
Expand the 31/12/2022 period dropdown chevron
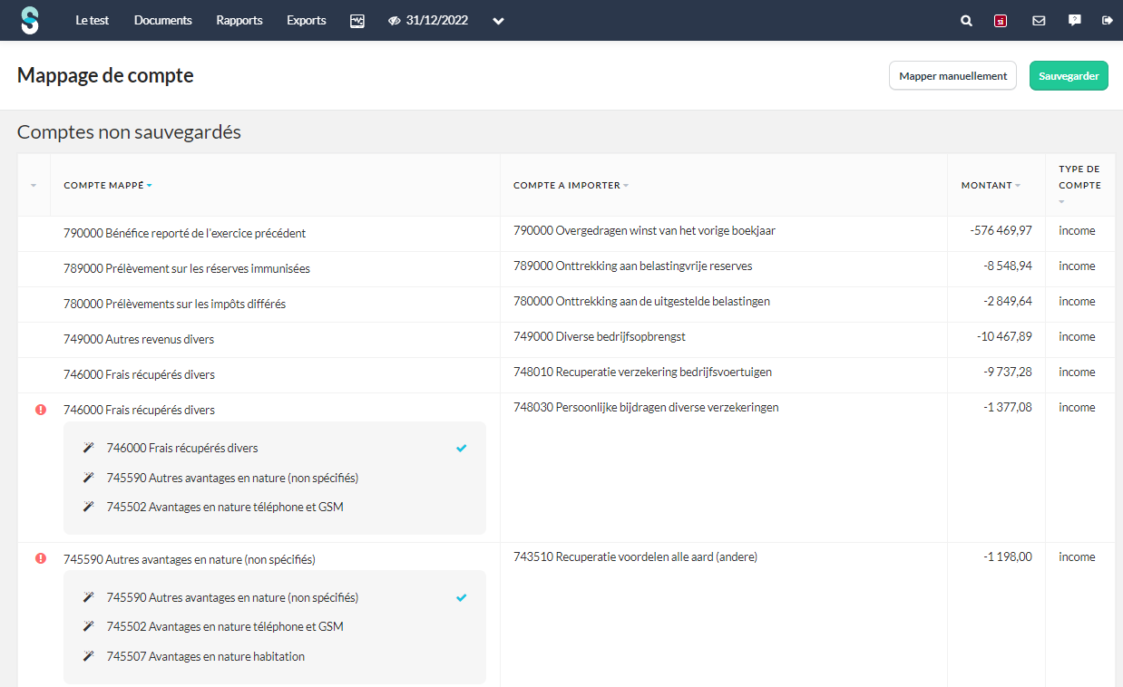click(498, 21)
